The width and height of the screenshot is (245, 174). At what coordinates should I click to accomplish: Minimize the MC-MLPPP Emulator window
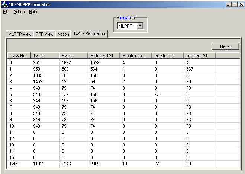coord(228,4)
